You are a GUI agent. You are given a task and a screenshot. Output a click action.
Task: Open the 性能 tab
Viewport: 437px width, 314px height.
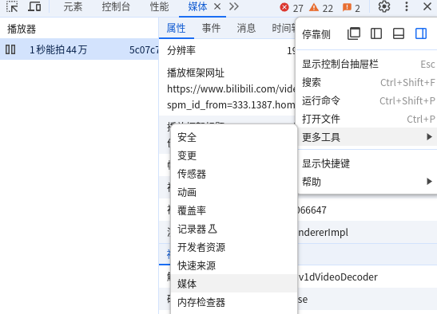[159, 6]
